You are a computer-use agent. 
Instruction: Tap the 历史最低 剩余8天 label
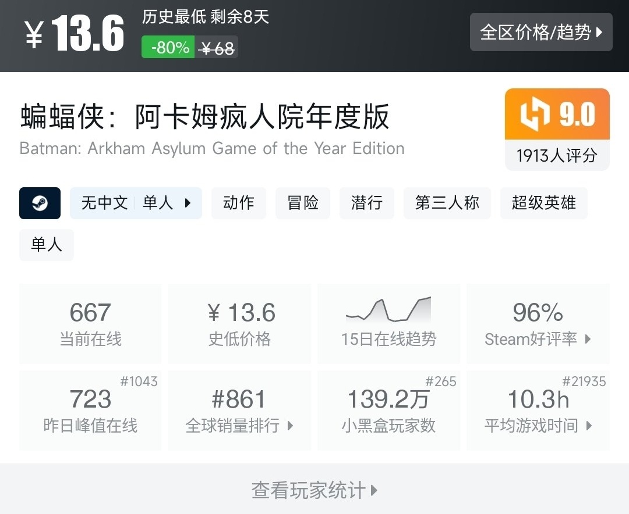coord(205,17)
